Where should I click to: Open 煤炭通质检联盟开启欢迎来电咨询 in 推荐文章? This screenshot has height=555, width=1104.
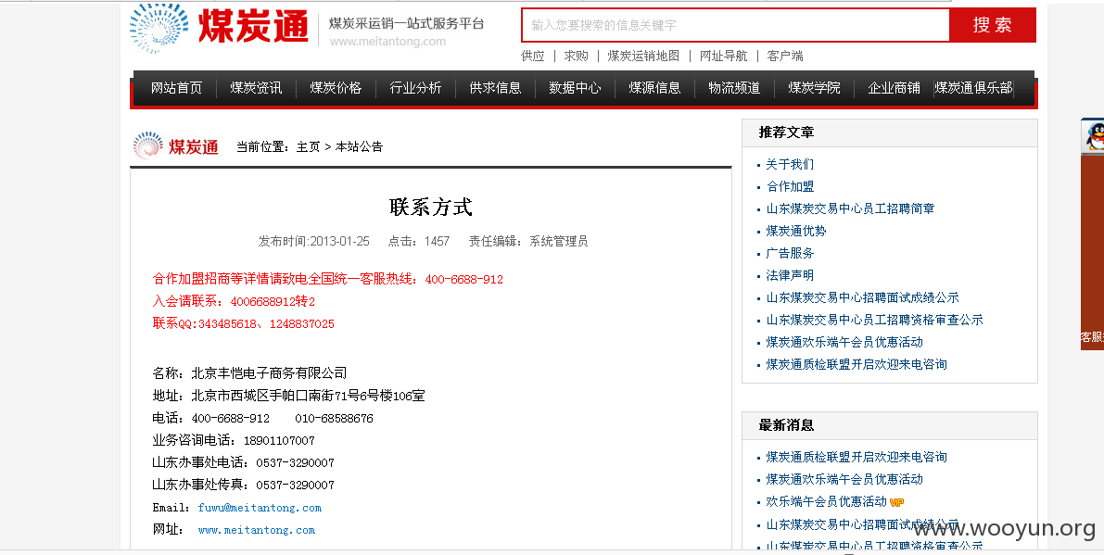tap(857, 364)
